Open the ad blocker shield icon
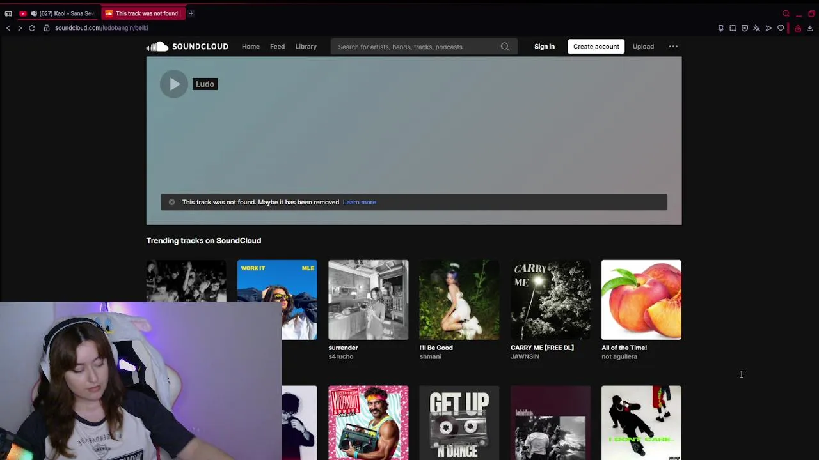Screen dimensions: 819x460 click(x=745, y=28)
